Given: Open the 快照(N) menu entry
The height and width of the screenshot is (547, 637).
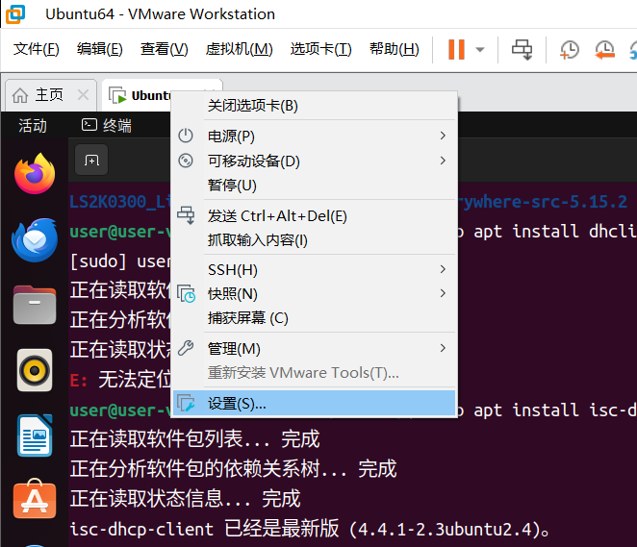Looking at the screenshot, I should 314,294.
